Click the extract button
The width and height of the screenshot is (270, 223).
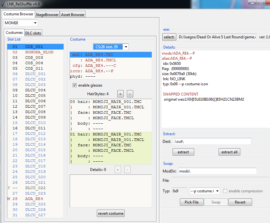coord(183,152)
